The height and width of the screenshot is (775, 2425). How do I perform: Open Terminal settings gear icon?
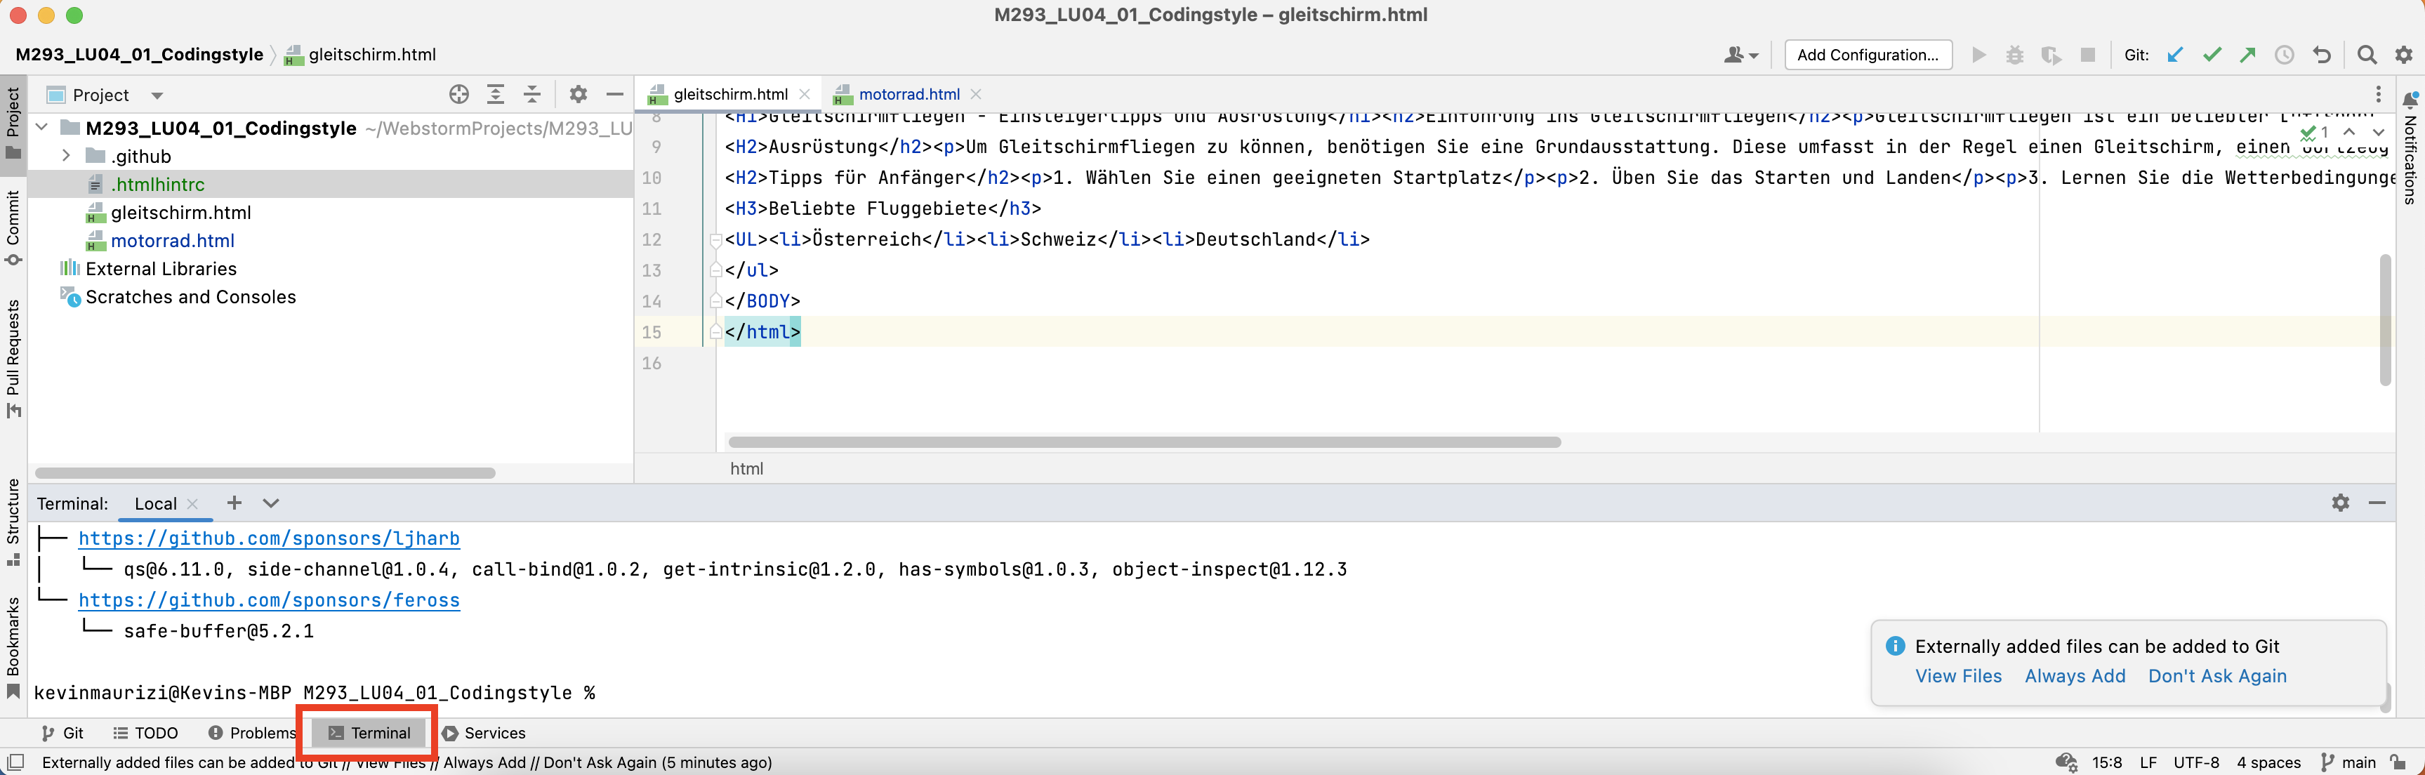[2341, 503]
